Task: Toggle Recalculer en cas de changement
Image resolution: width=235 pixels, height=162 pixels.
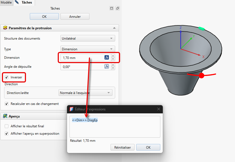Action: click(7, 104)
